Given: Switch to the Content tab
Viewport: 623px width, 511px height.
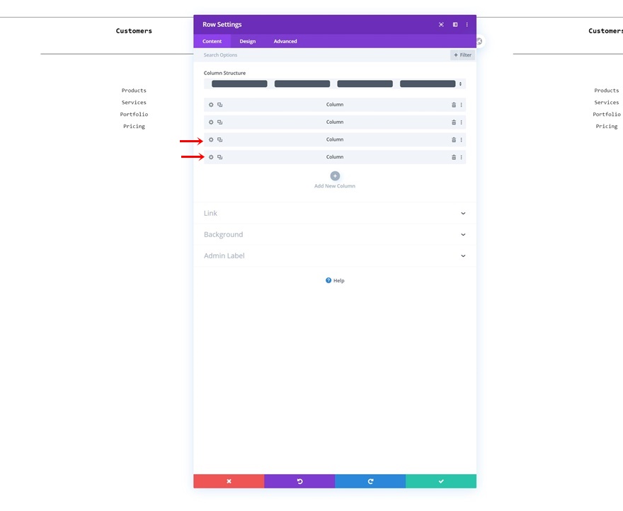Looking at the screenshot, I should click(x=212, y=41).
